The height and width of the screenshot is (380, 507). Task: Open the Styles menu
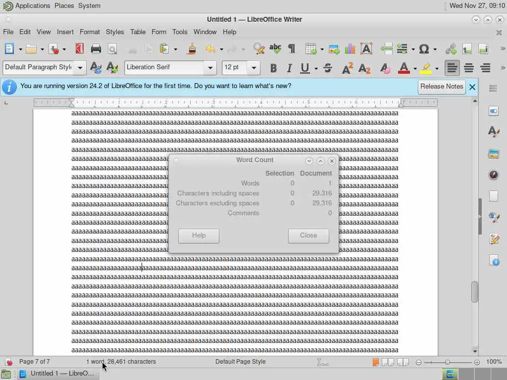(115, 32)
